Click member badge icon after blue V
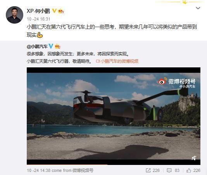 (57, 46)
